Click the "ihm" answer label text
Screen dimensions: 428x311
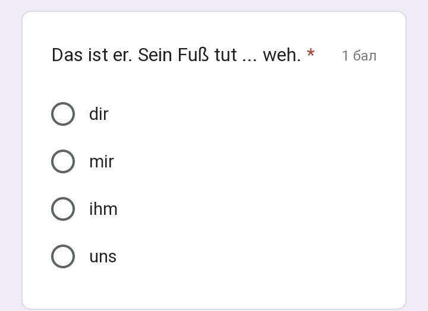click(x=103, y=209)
